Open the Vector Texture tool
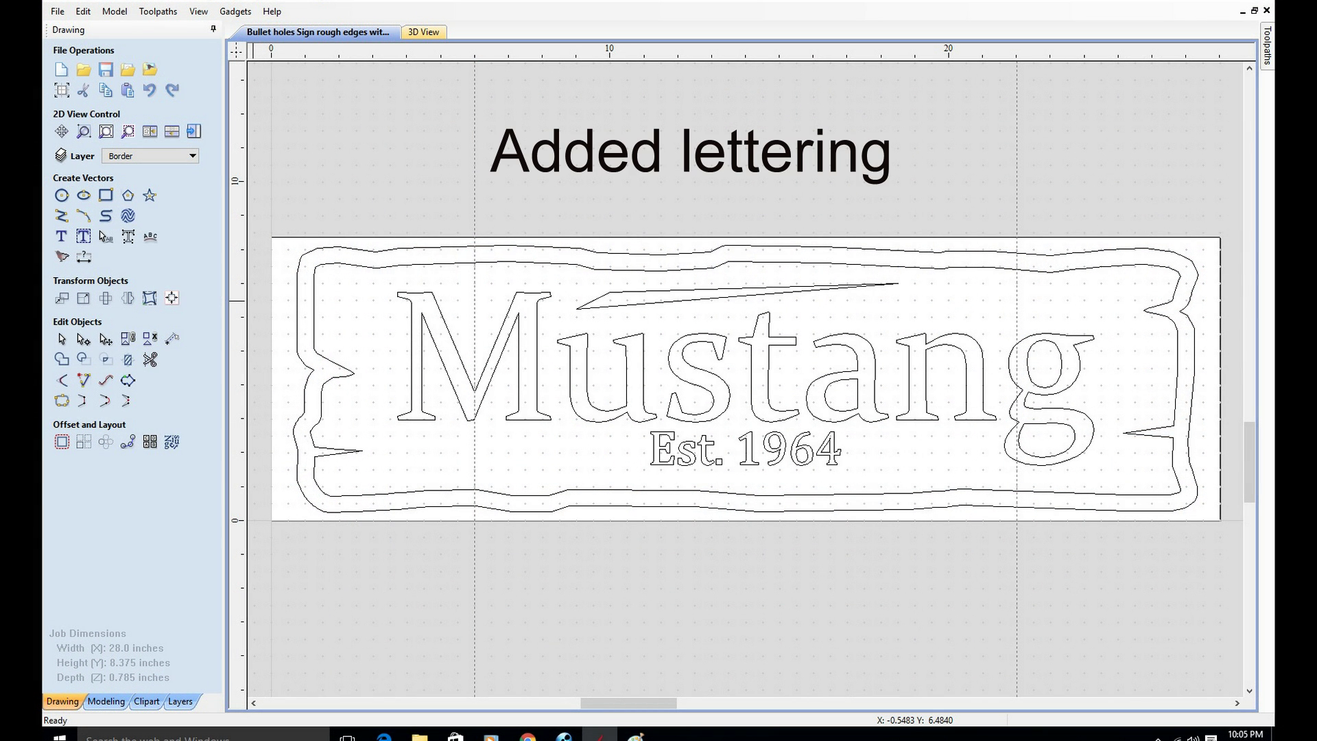 (x=128, y=216)
